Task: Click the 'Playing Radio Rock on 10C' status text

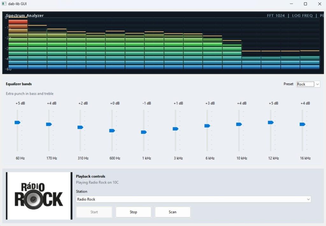Action: pyautogui.click(x=97, y=182)
